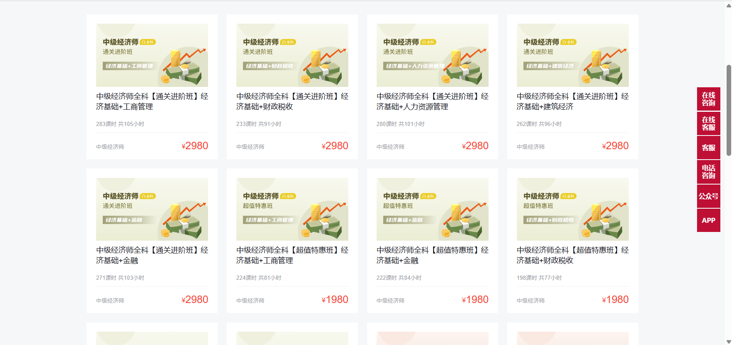Screen dimensions: 732x345
Task: Click 中级经济师 tag under 经济基础+工商管理 进阶班
Action: click(110, 147)
